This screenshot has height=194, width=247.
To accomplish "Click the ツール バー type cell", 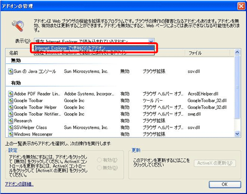I will pyautogui.click(x=153, y=101).
